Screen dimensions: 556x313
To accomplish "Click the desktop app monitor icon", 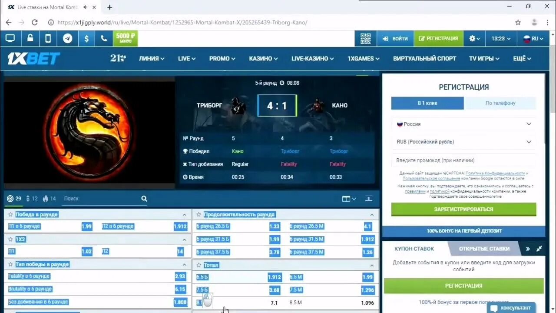I will [x=10, y=38].
